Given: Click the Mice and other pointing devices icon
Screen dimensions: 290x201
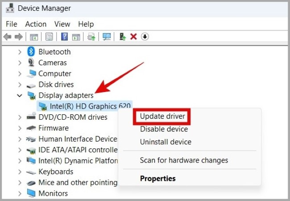Looking at the screenshot, I should pos(31,183).
